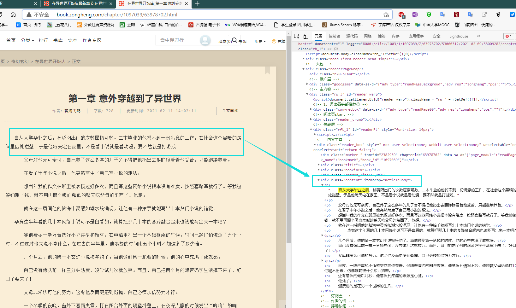Click the share arrow extension icon
516x308 pixels.
(x=484, y=15)
